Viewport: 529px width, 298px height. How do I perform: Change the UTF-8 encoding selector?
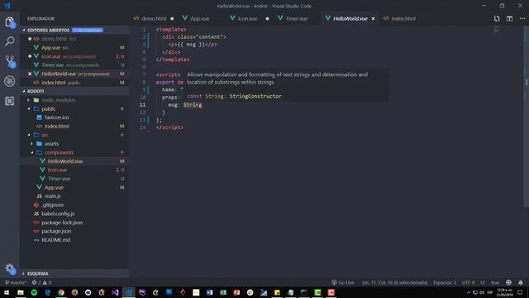tap(469, 282)
